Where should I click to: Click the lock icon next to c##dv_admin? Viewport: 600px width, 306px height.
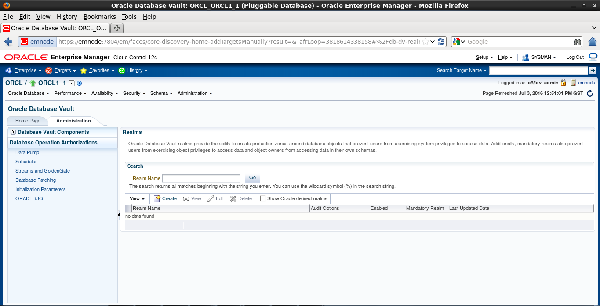[x=563, y=83]
